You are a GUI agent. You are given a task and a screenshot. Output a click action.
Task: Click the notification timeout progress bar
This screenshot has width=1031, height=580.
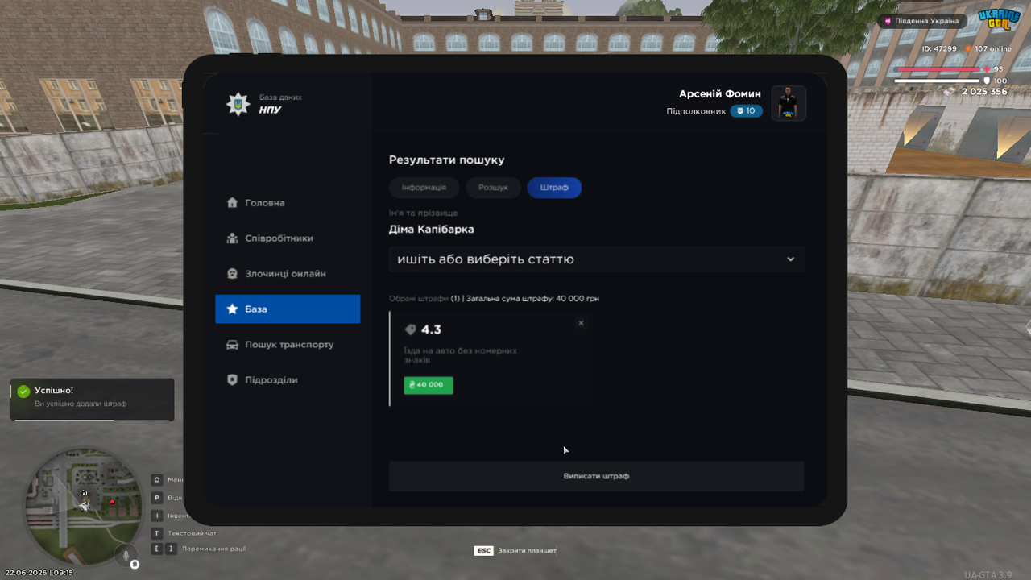93,420
